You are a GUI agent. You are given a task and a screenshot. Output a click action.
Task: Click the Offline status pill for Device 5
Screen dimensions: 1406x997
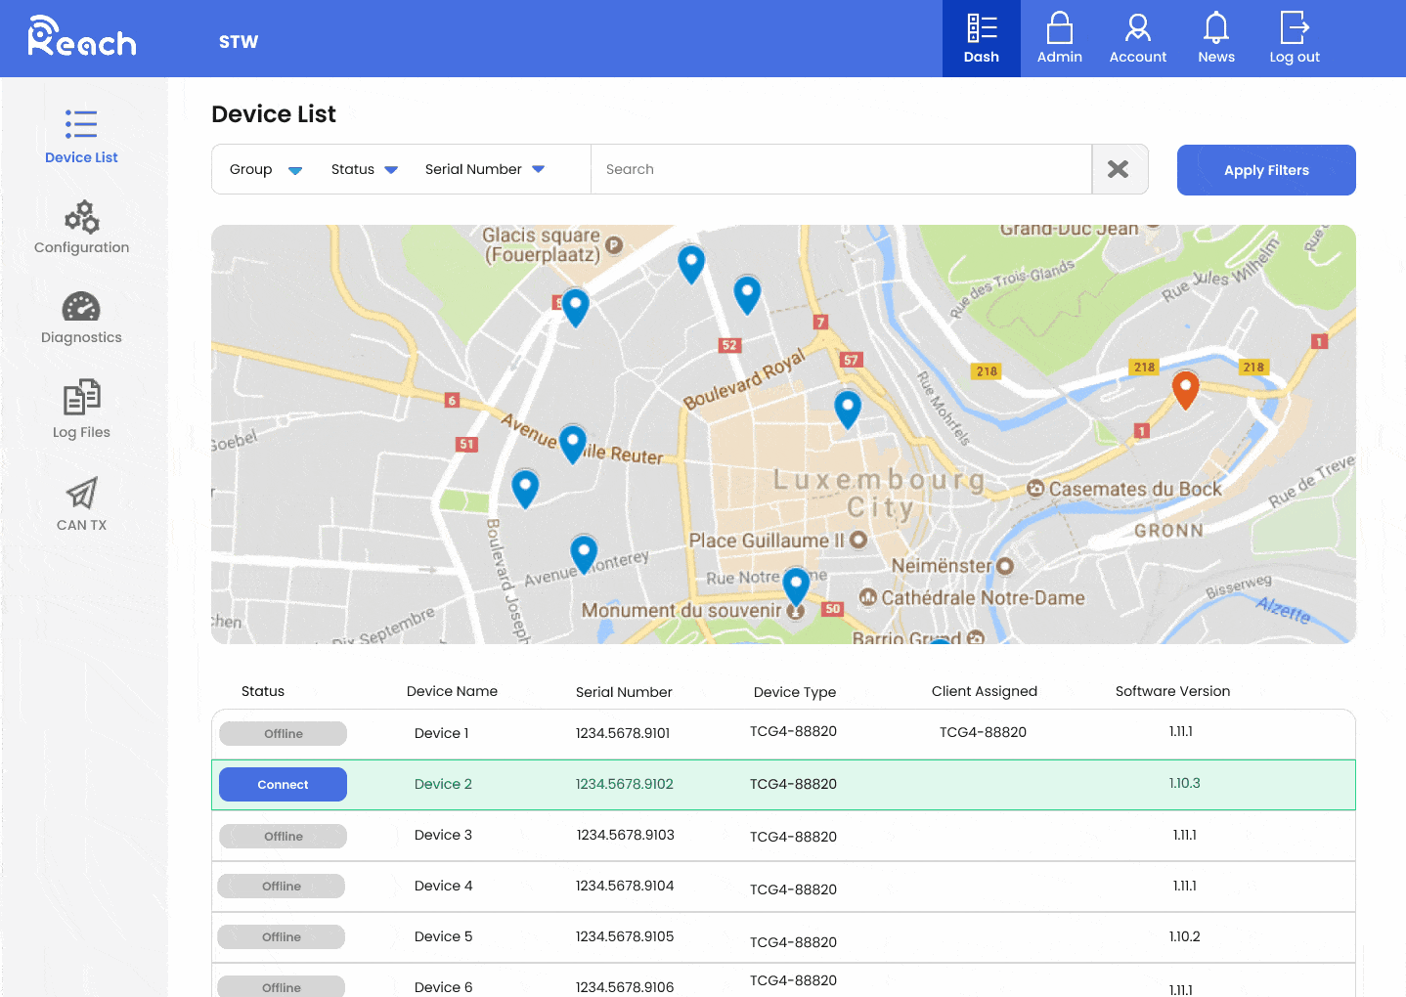point(281,936)
